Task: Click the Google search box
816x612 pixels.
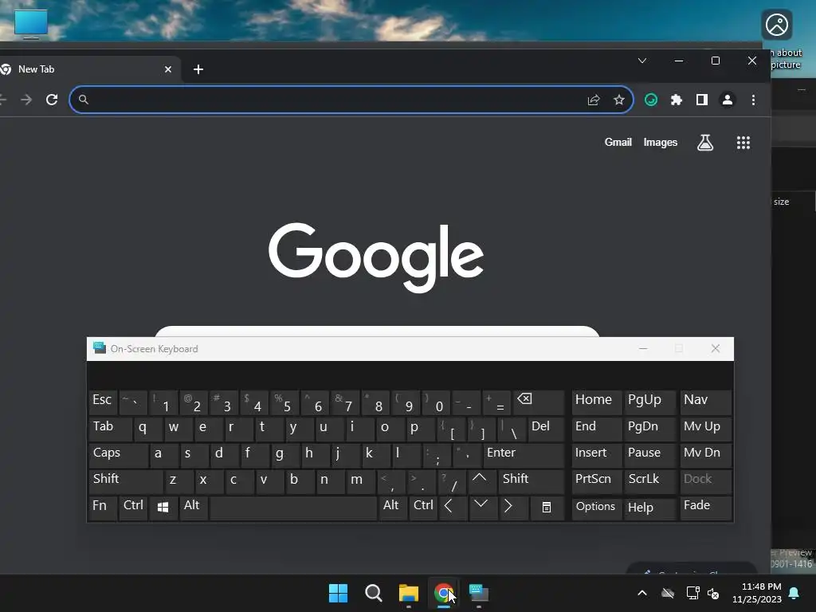Action: coord(377,331)
